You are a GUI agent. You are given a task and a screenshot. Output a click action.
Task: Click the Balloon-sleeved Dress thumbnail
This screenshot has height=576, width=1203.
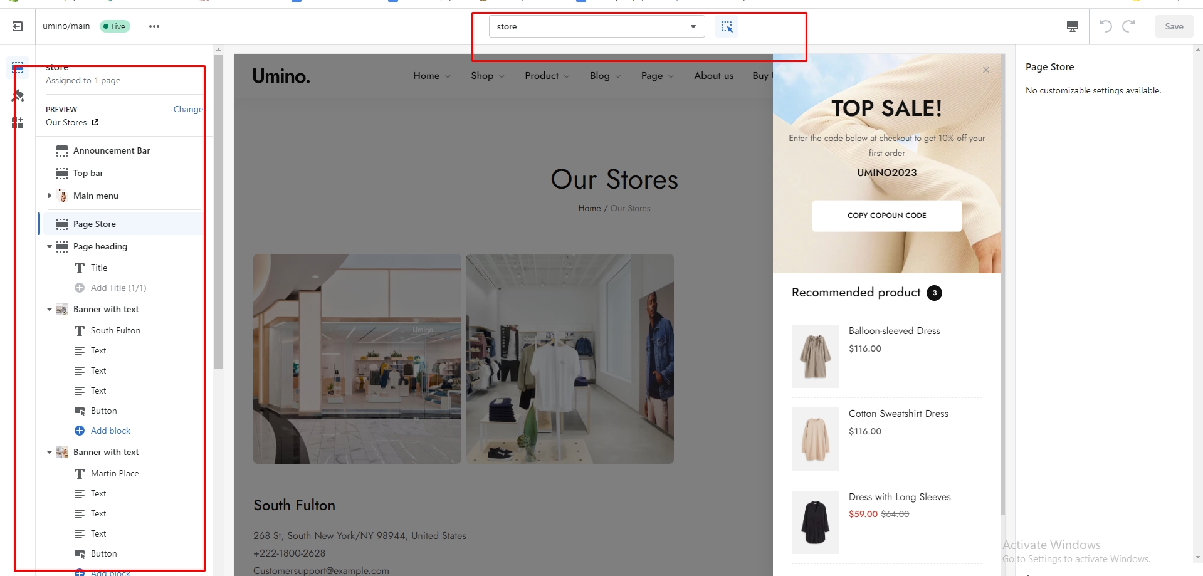[x=815, y=356]
